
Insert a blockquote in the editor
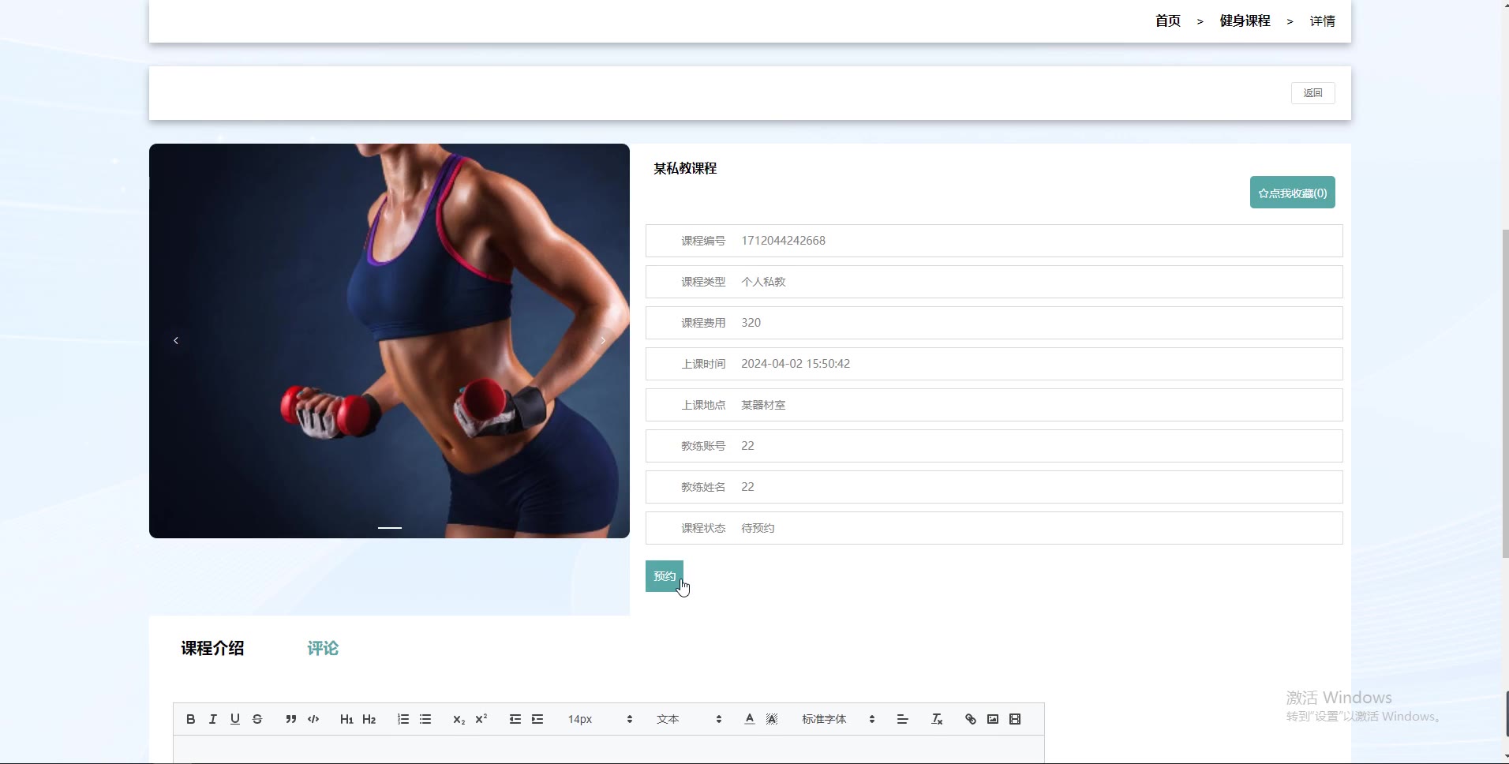pos(291,719)
